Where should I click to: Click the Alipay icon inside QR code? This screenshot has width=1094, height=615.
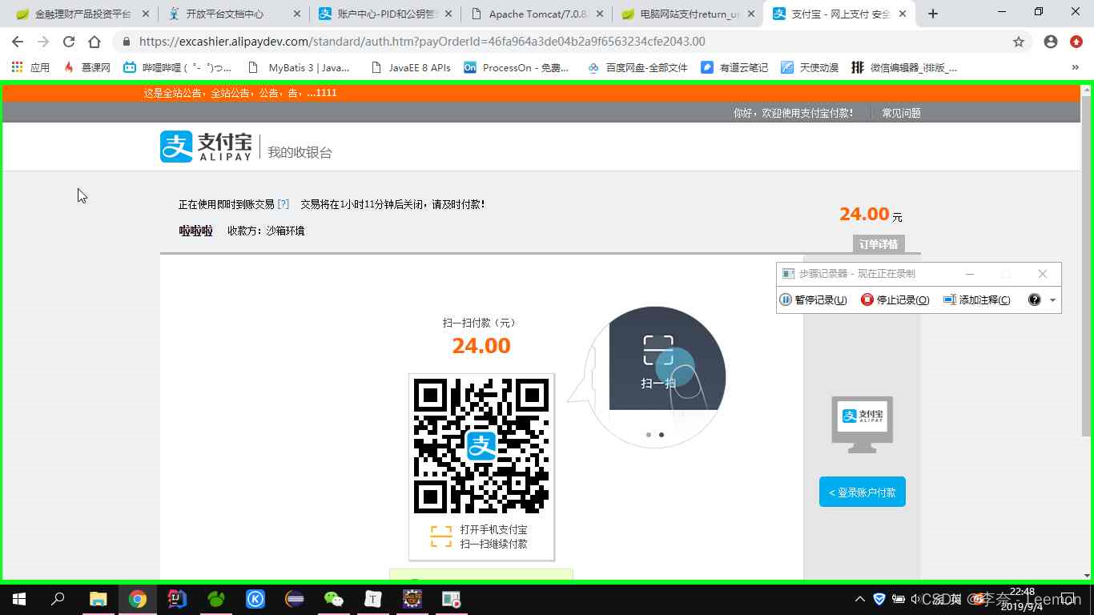(x=481, y=445)
